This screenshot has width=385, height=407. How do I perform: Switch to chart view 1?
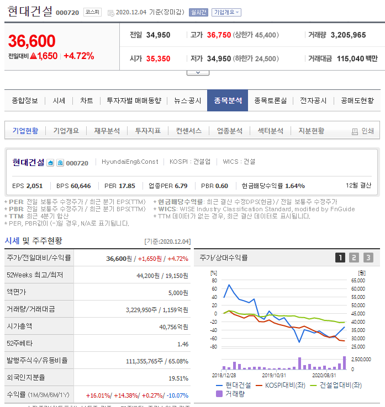pos(340,258)
